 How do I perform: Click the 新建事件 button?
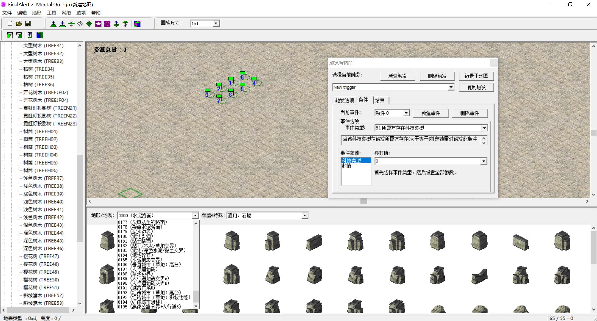[431, 113]
